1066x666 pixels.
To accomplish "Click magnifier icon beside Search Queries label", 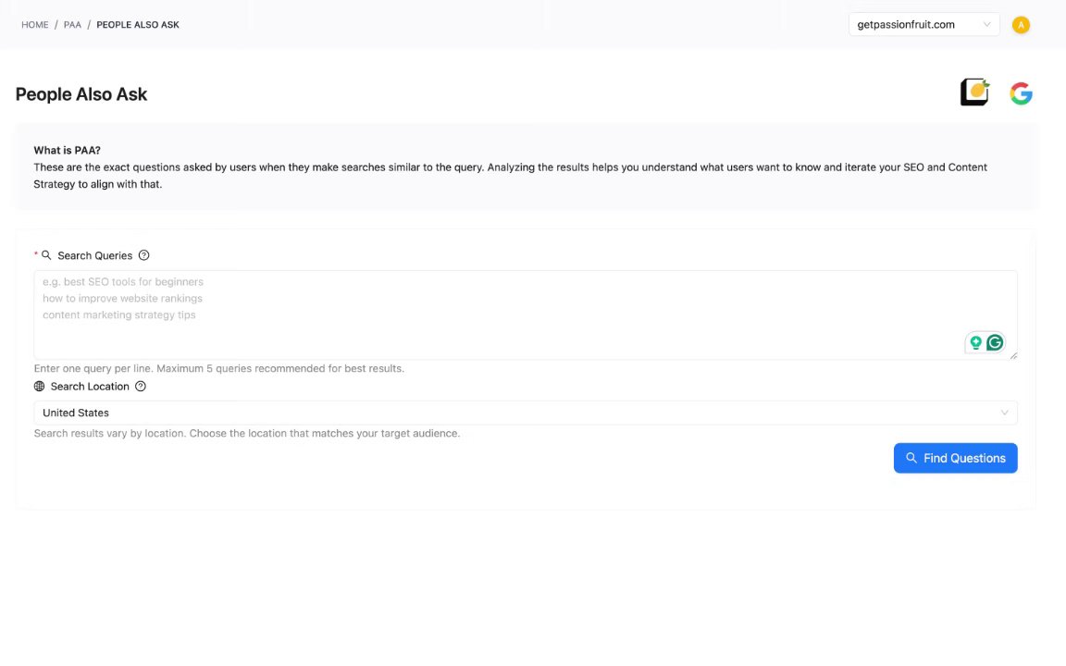I will (x=46, y=255).
